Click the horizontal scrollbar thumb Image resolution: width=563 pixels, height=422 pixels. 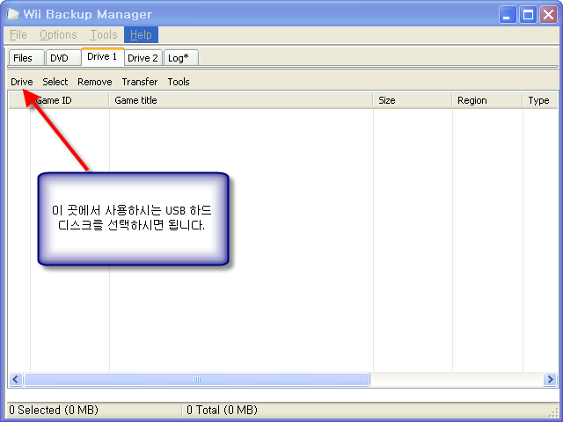click(x=197, y=379)
